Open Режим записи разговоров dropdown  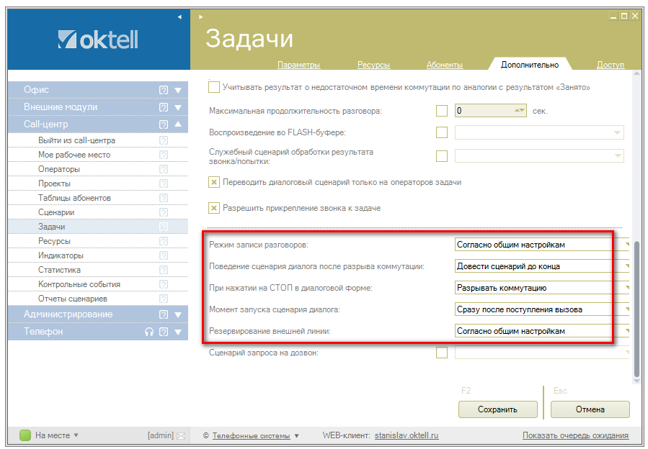pos(542,245)
